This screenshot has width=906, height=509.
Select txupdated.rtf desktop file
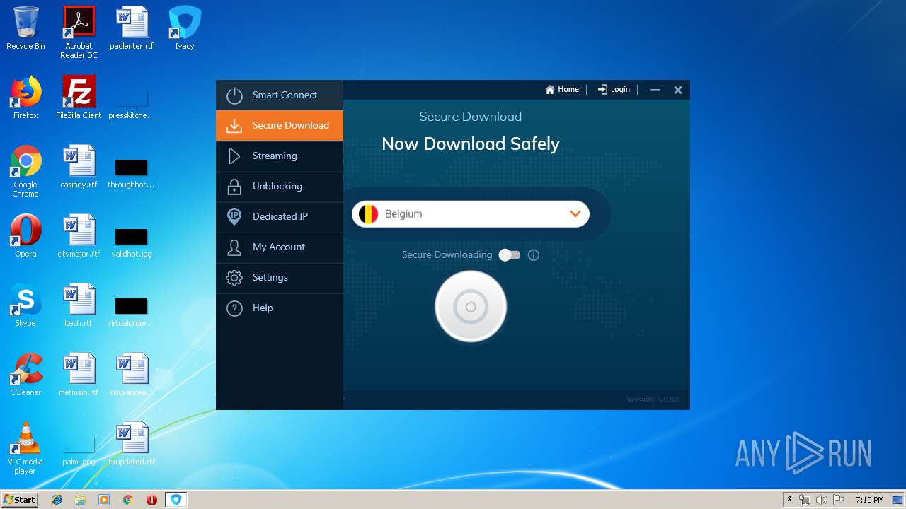(x=132, y=444)
